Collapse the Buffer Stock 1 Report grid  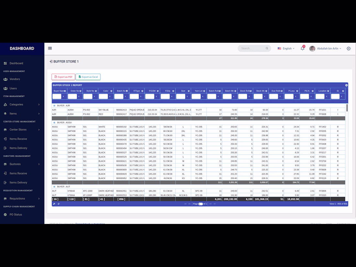(346, 85)
